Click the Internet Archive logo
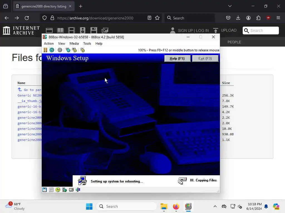 [21, 31]
